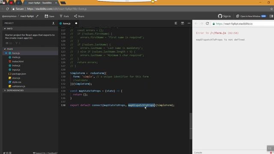The height and width of the screenshot is (154, 274).
Task: Click 'mapDispatchToProps is not defined' error text
Action: tap(220, 40)
